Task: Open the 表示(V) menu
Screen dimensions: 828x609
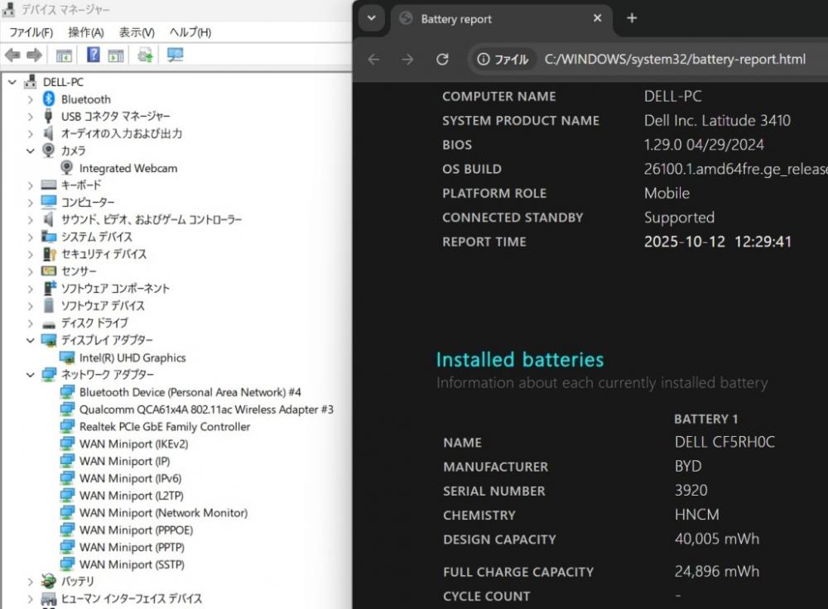Action: [137, 32]
